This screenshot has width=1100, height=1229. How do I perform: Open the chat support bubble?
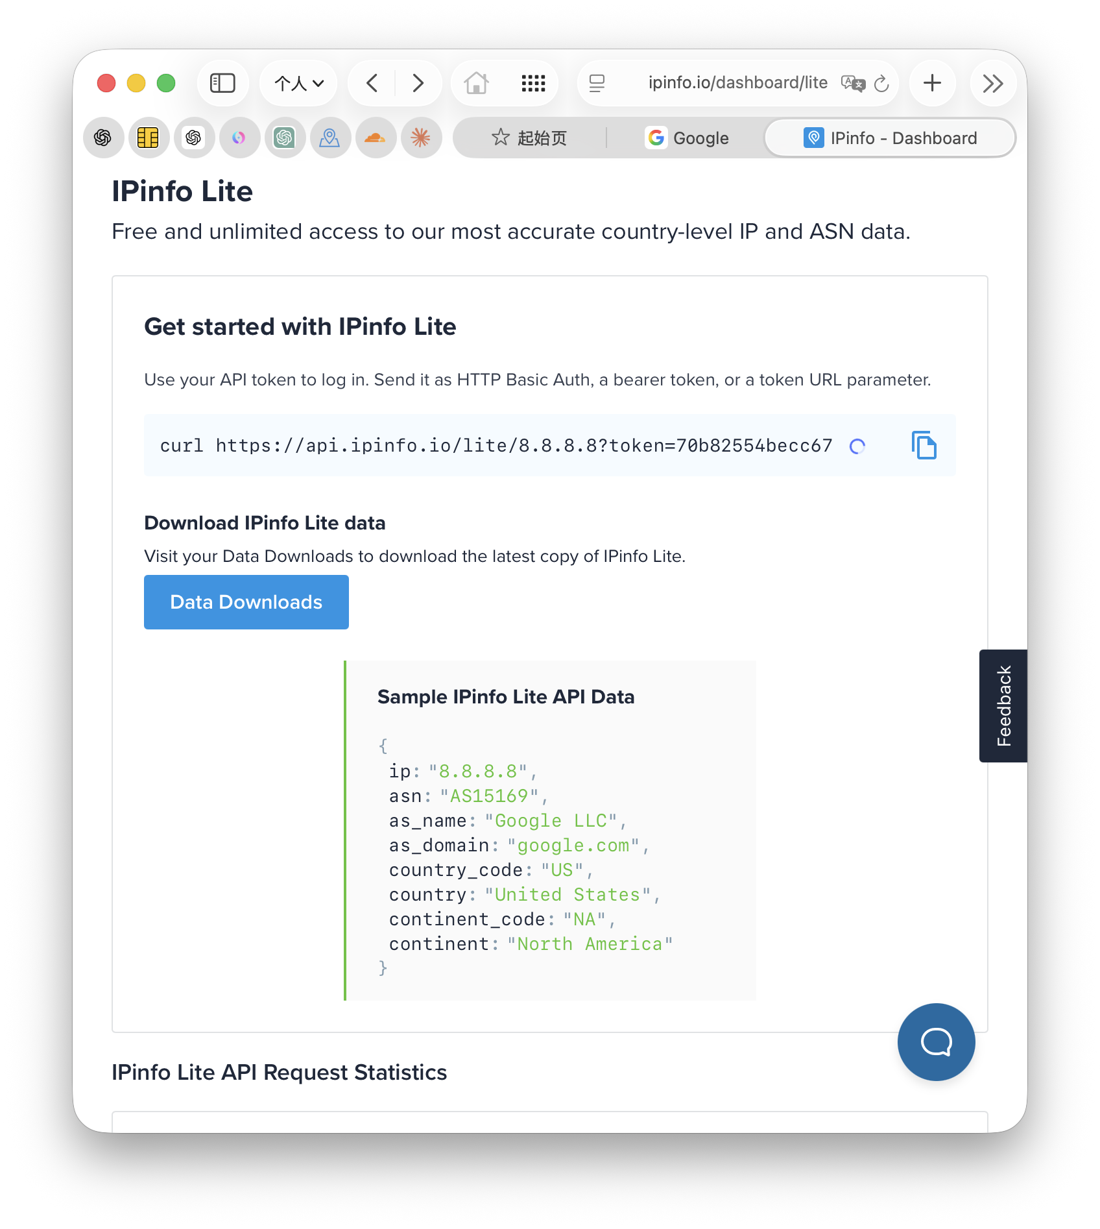coord(936,1042)
